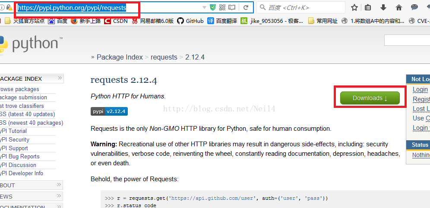Click the green shield security icon
430x208 pixels.
click(213, 8)
